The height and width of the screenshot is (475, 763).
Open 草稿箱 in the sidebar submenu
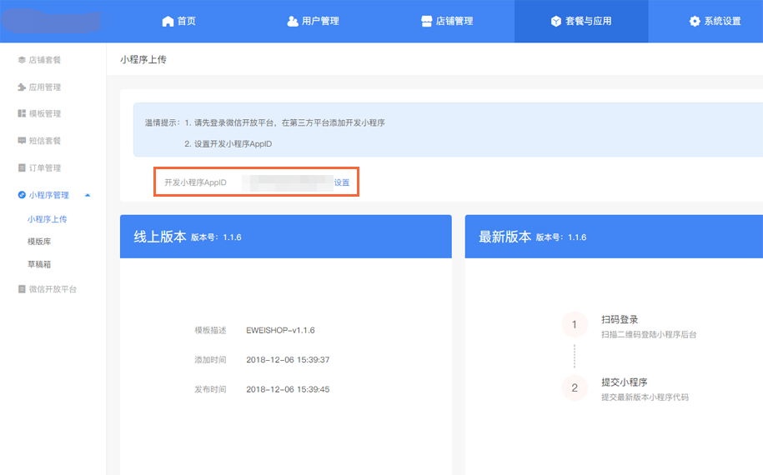(39, 264)
